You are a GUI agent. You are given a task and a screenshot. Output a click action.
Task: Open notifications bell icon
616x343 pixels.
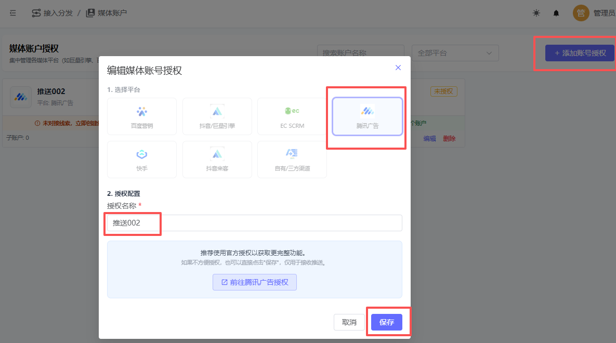point(556,13)
